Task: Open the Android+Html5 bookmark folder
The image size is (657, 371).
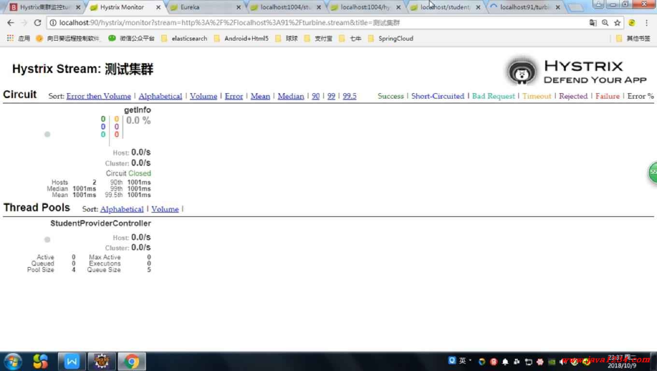Action: click(241, 38)
